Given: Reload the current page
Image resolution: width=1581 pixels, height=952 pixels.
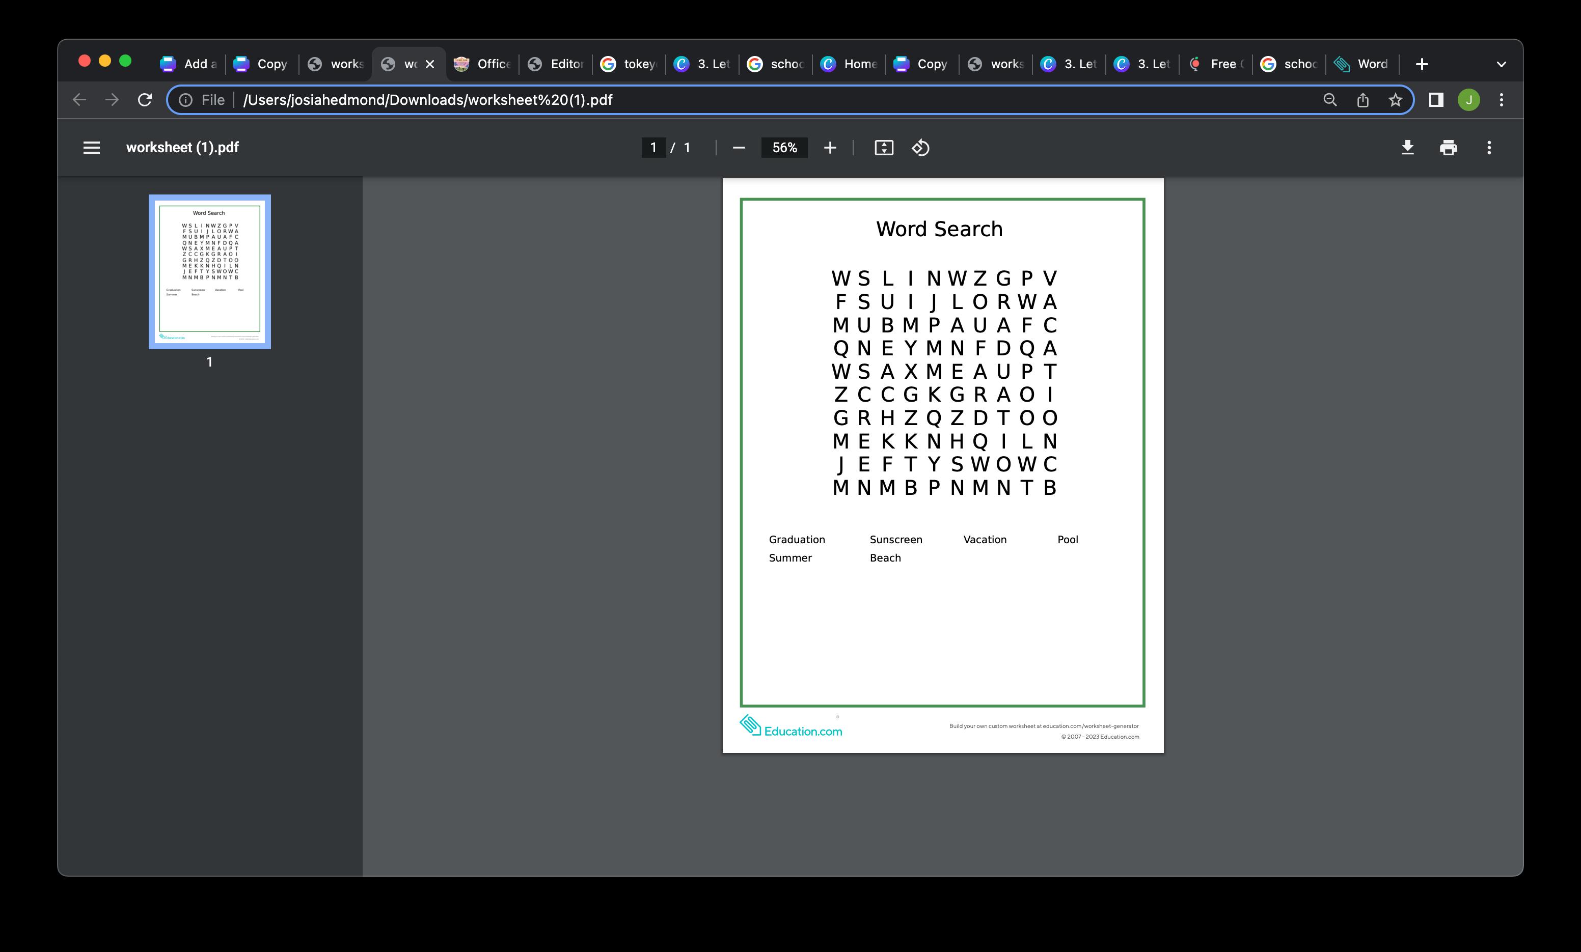Looking at the screenshot, I should pyautogui.click(x=145, y=99).
